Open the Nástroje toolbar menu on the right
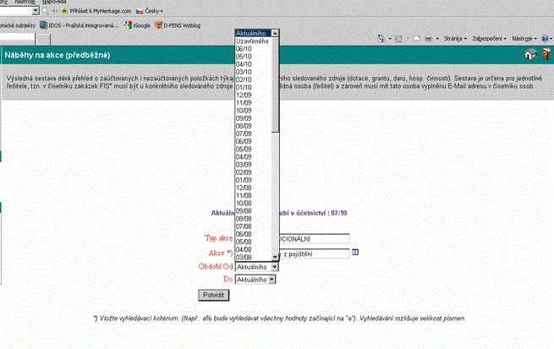 (x=524, y=39)
